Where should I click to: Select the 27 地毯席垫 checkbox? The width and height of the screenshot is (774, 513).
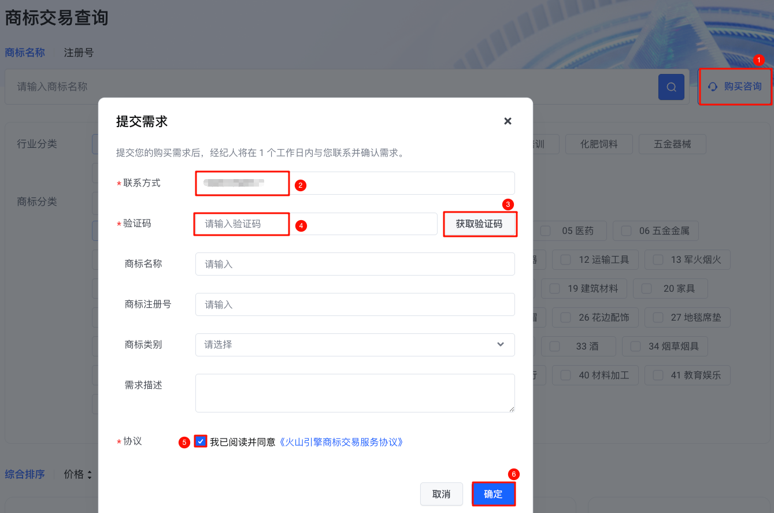(x=658, y=317)
